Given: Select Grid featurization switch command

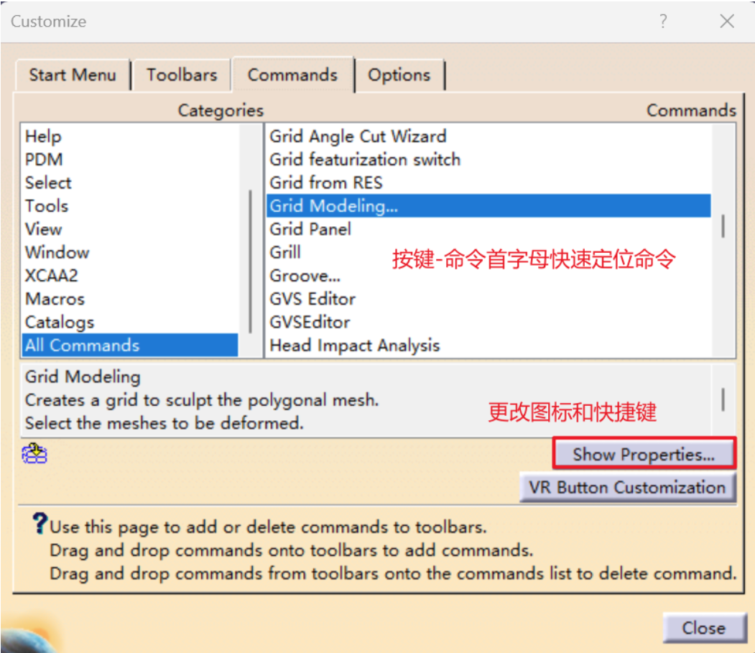Looking at the screenshot, I should click(488, 159).
